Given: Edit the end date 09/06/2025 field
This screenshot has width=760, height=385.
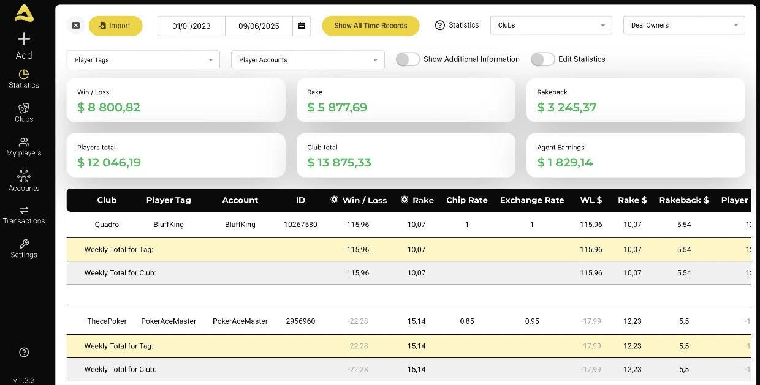Looking at the screenshot, I should pyautogui.click(x=259, y=26).
